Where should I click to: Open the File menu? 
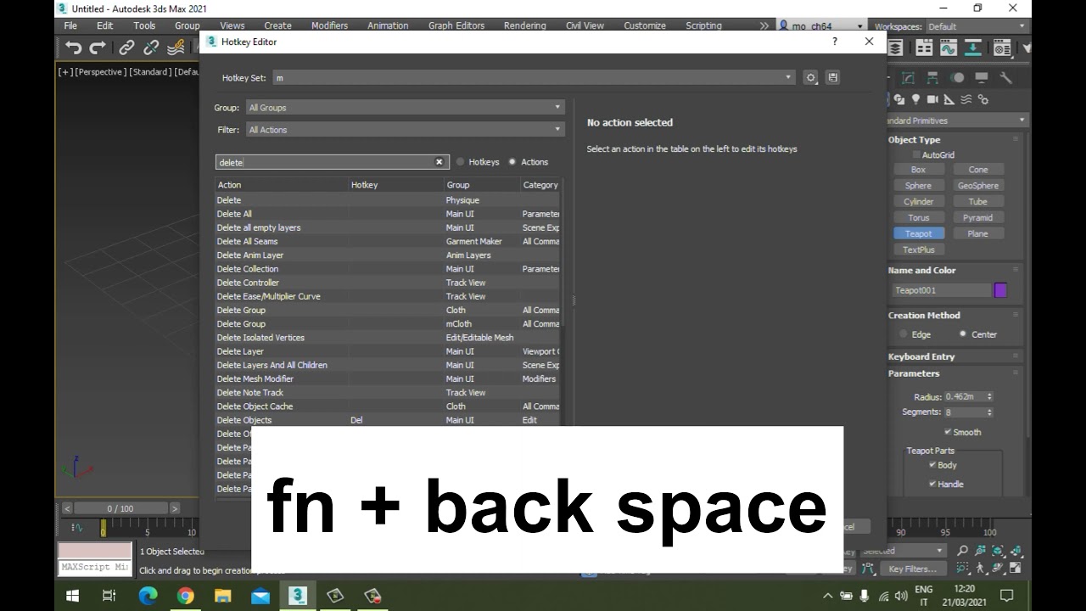pyautogui.click(x=71, y=25)
